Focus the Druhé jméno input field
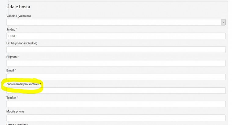The height and width of the screenshot is (125, 232). (116, 50)
